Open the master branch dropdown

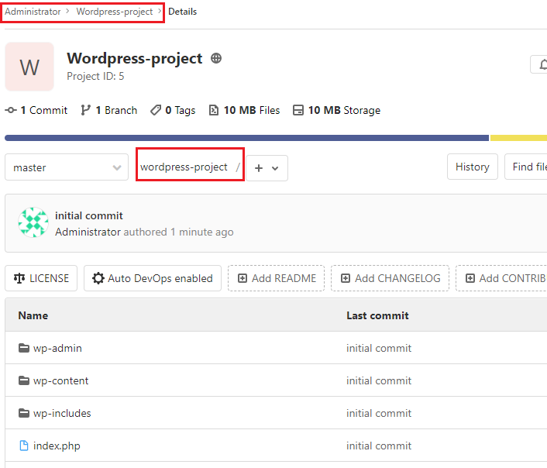click(67, 167)
